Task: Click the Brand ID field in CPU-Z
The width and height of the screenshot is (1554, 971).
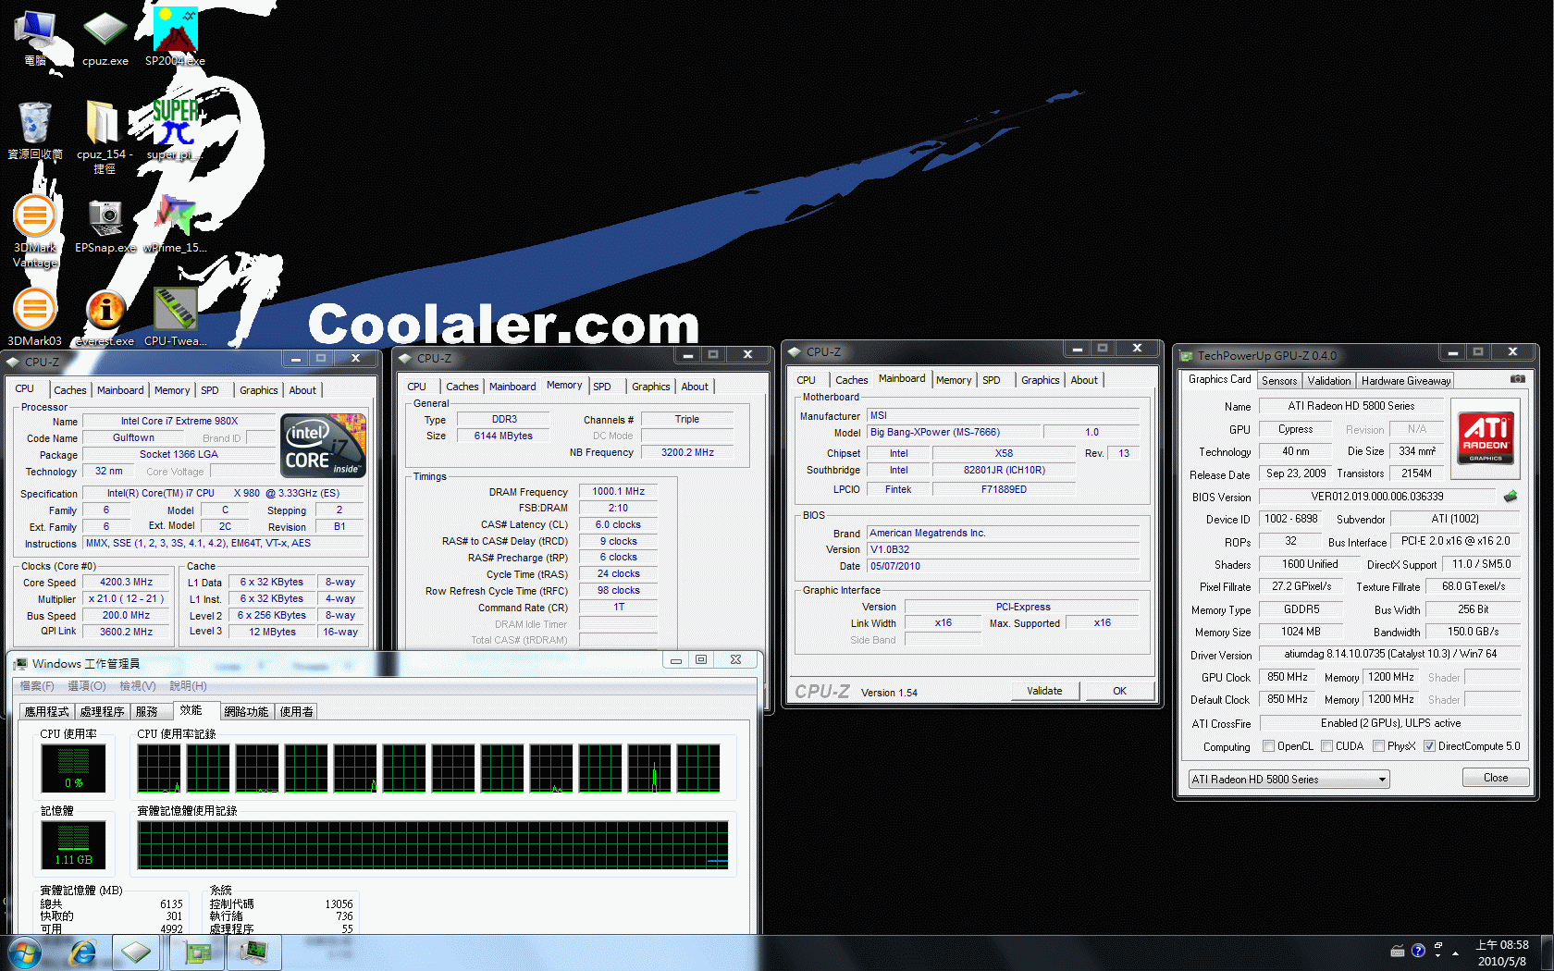Action: click(x=260, y=438)
